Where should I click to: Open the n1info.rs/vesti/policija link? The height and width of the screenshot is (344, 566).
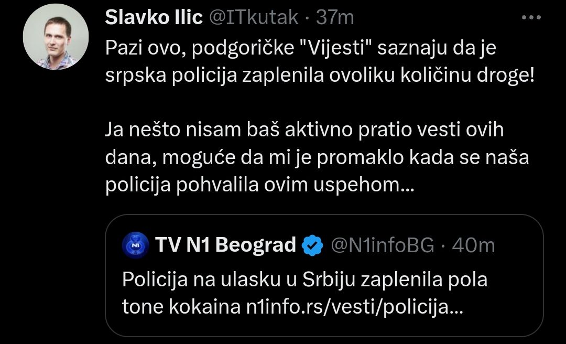354,307
